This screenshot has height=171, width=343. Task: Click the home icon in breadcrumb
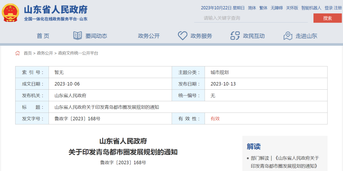coord(18,53)
